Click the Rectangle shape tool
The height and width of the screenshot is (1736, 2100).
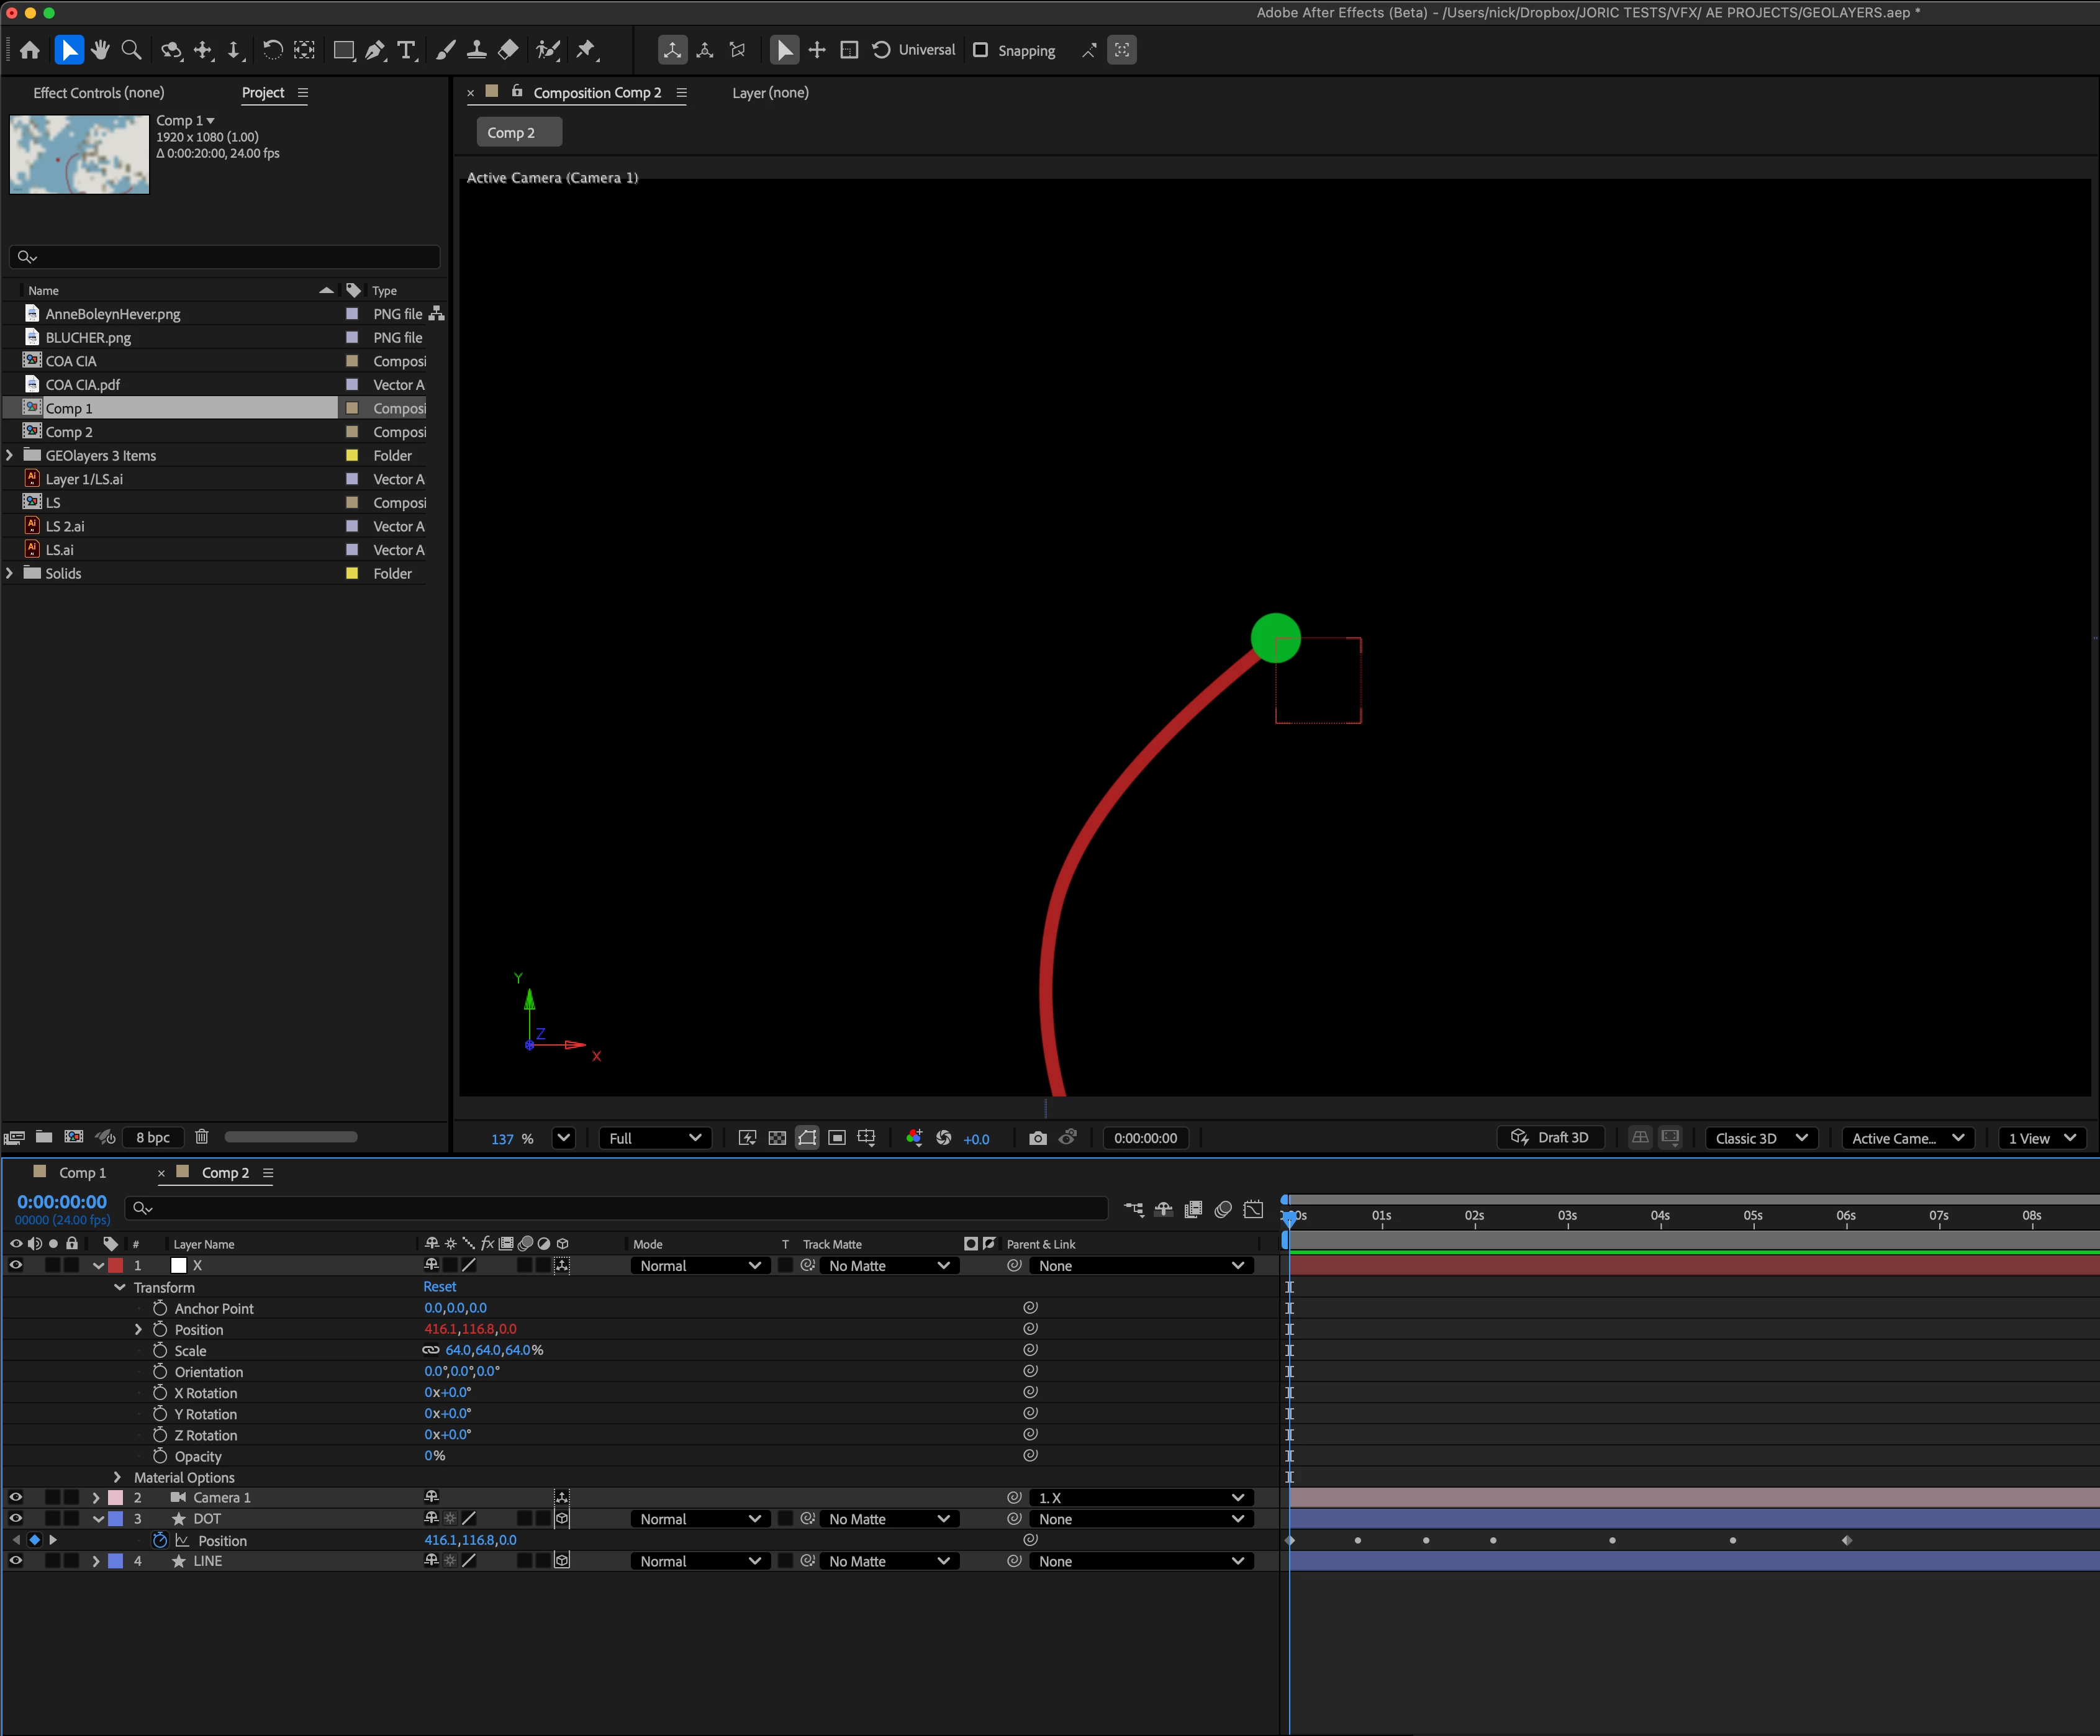point(343,50)
